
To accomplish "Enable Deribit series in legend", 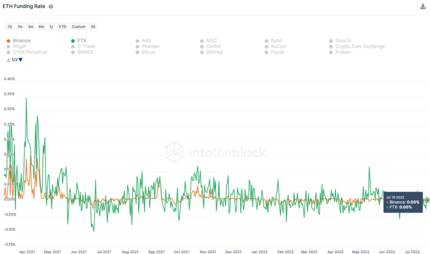I will coord(210,46).
